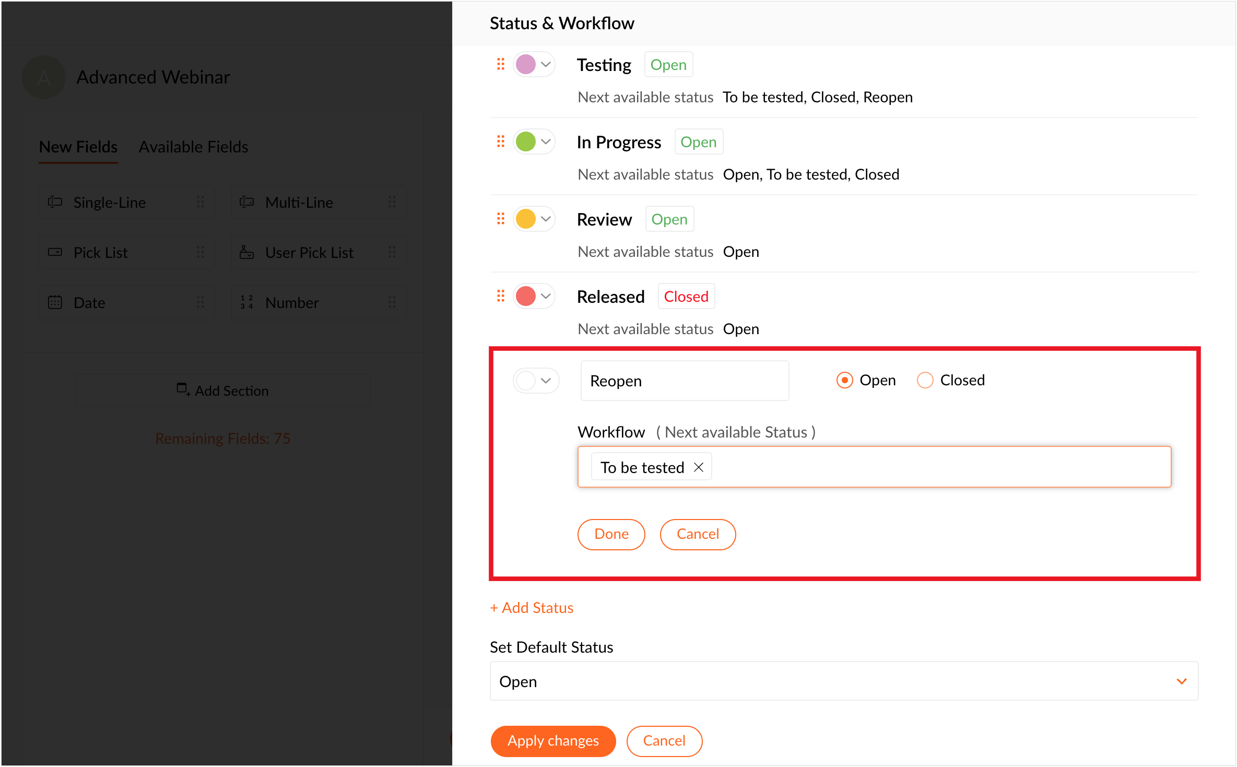
Task: Expand the Set Default Status dropdown
Action: [x=1181, y=681]
